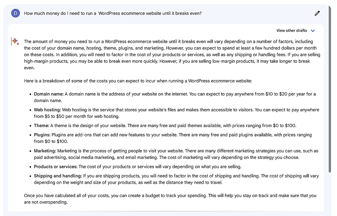Click the prompt text about WordPress ecommerce
This screenshot has height=216, width=337.
(x=113, y=13)
